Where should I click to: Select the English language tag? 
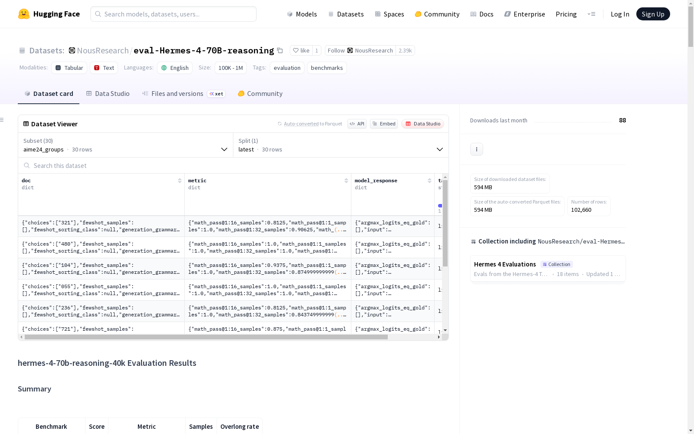175,68
